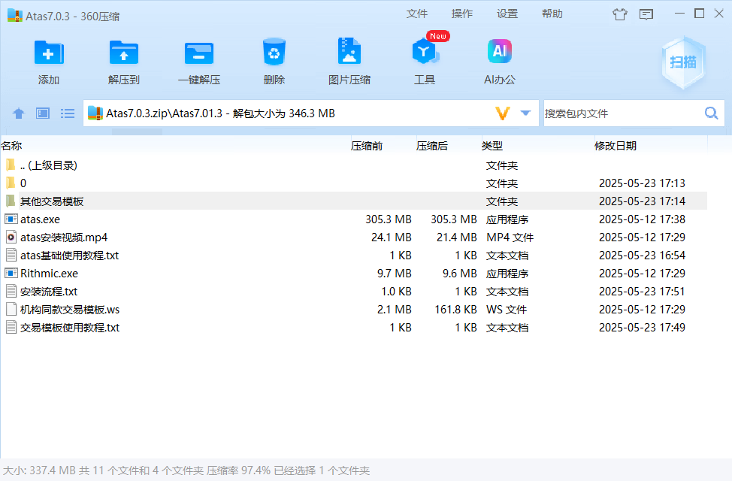Click the 机构同款交易模板.ws file icon
The height and width of the screenshot is (481, 732).
[11, 309]
